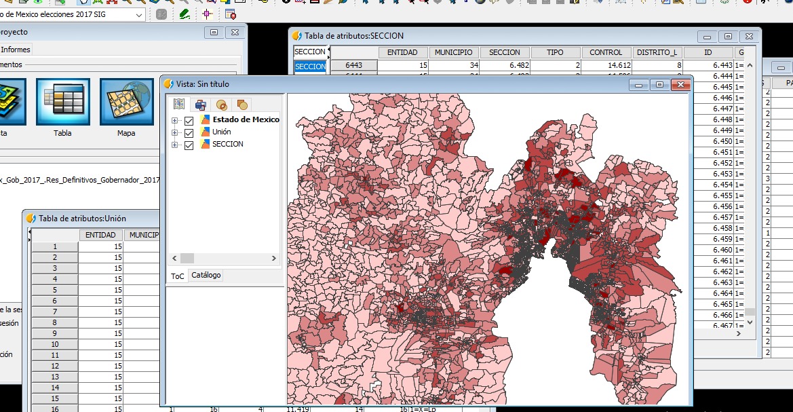
Task: Click the CONTROL column header
Action: (x=606, y=52)
